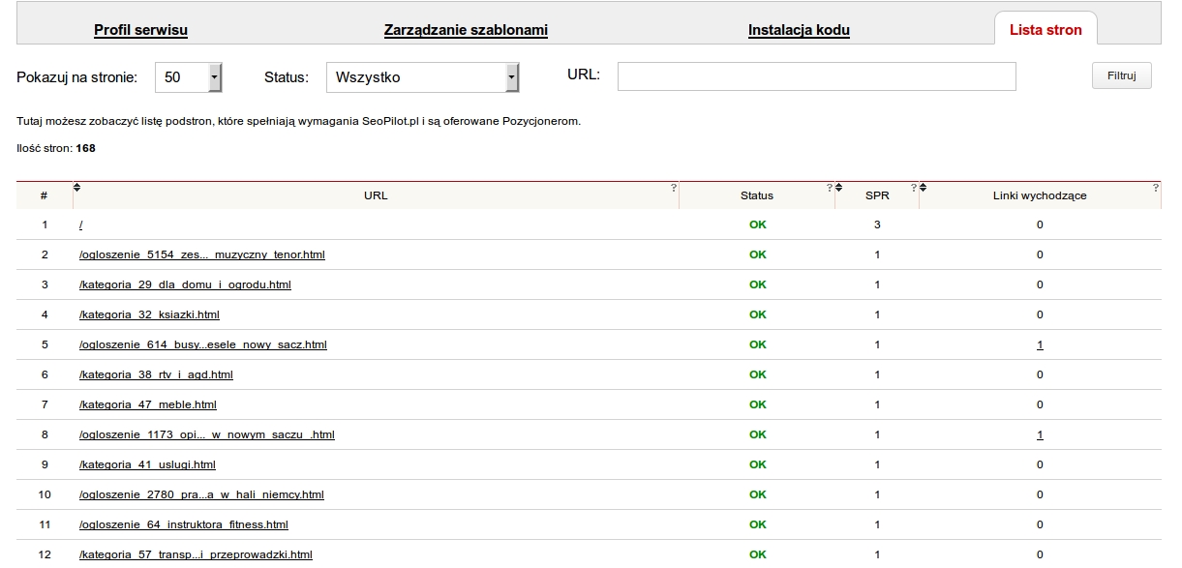Open /kategoria_47_meble.html link

tap(147, 404)
